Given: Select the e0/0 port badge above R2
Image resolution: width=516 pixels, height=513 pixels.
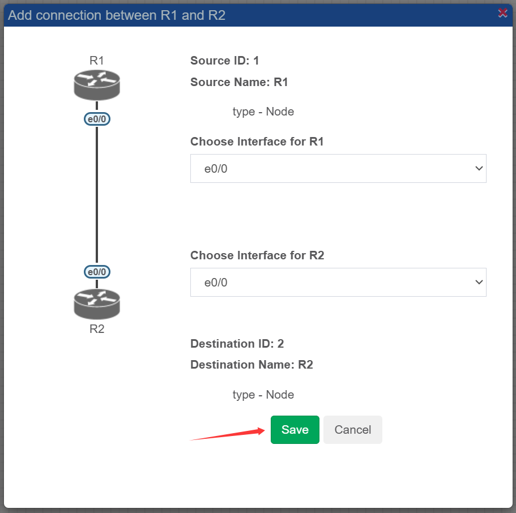Looking at the screenshot, I should [97, 272].
